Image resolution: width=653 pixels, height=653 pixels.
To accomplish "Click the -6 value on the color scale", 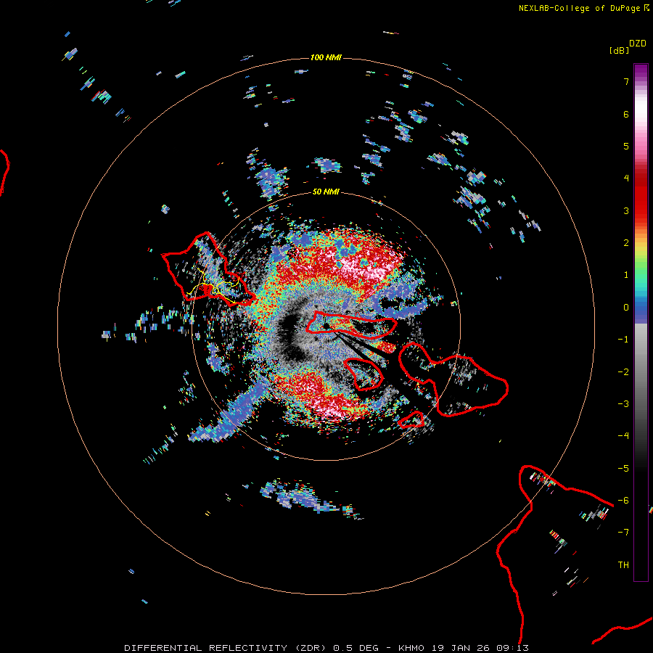I will (623, 501).
